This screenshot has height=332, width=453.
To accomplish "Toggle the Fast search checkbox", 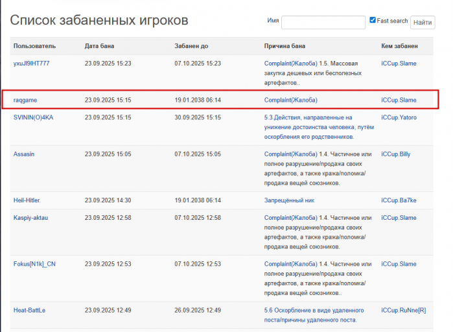I will 373,20.
